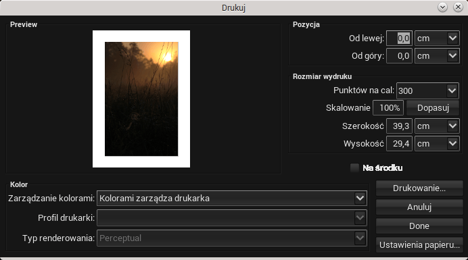Click the Od góry position input field
This screenshot has width=468, height=260.
pos(399,56)
